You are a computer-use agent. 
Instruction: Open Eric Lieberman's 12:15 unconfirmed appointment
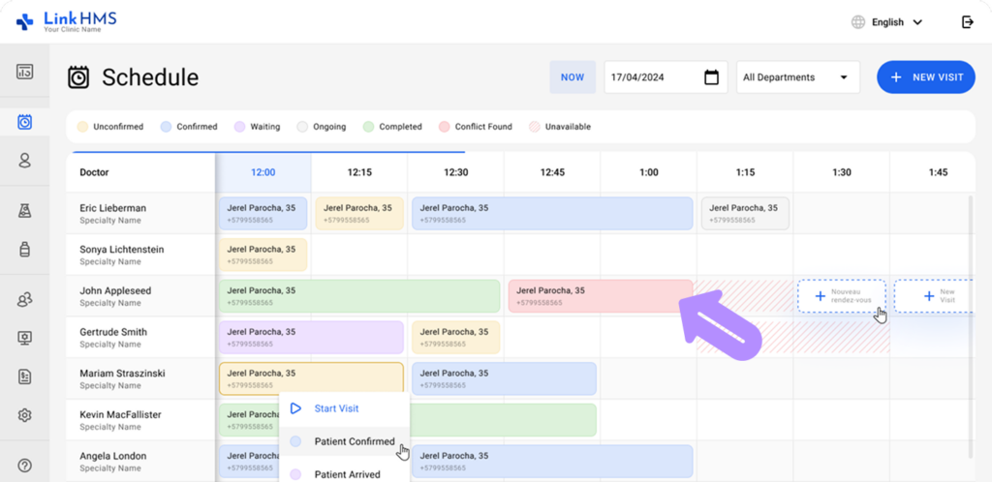tap(359, 214)
